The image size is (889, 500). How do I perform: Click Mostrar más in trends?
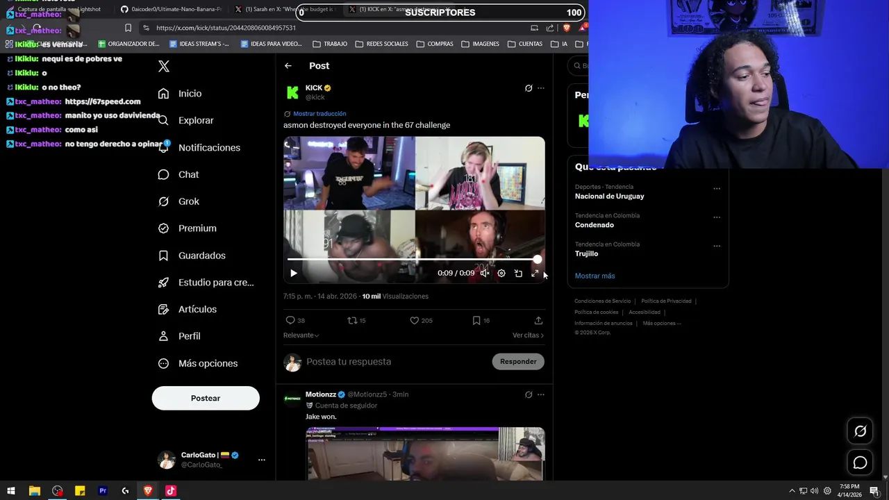click(x=595, y=276)
